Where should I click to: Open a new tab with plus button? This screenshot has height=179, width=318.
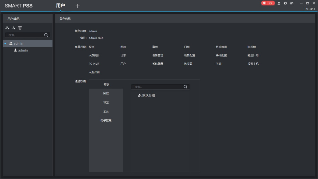pyautogui.click(x=77, y=6)
